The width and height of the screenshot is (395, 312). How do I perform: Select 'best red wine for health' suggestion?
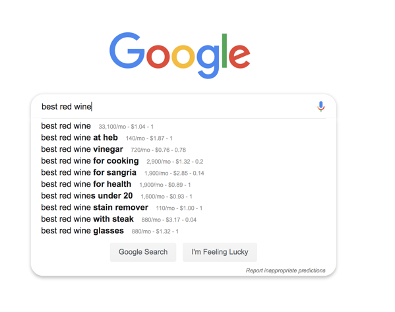pos(86,184)
